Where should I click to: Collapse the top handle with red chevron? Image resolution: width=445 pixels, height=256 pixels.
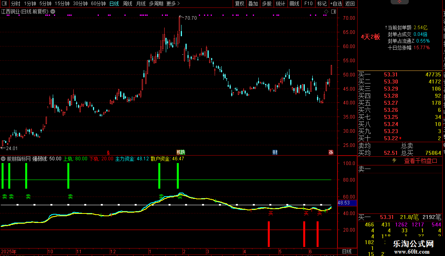(400, 2)
